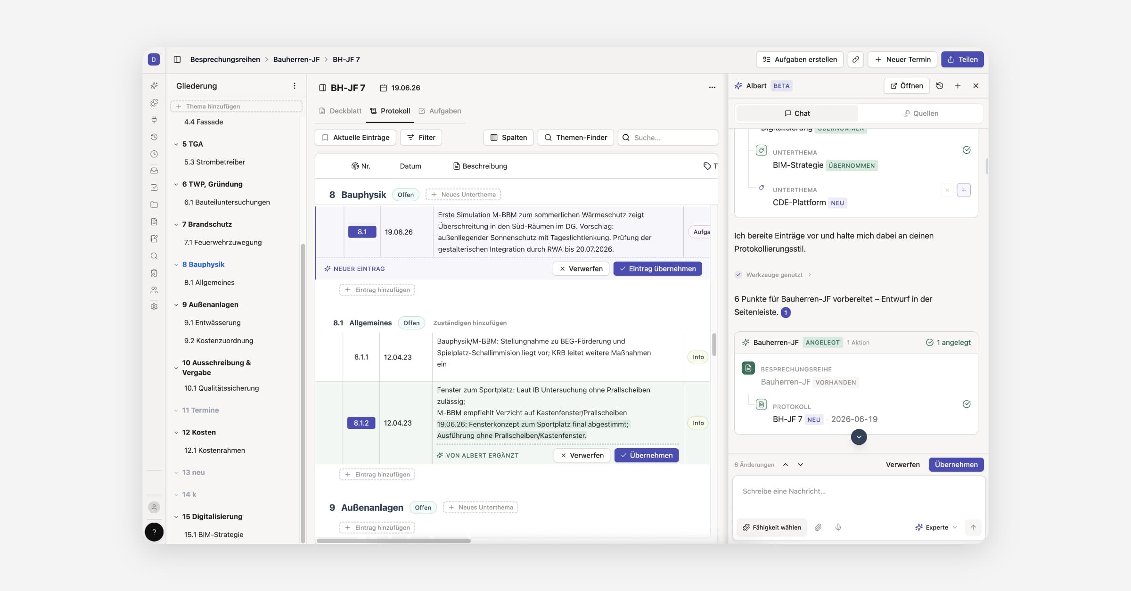Open the puzzle-piece extensions icon in the sidebar
Screen dimensions: 1131x591
point(154,103)
